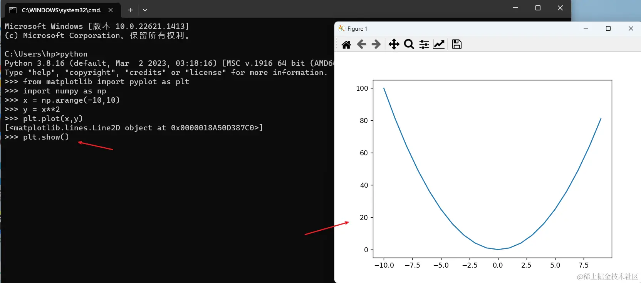Screen dimensions: 641x283
Task: Click the x-axis tick label −5.0
Action: (x=441, y=265)
